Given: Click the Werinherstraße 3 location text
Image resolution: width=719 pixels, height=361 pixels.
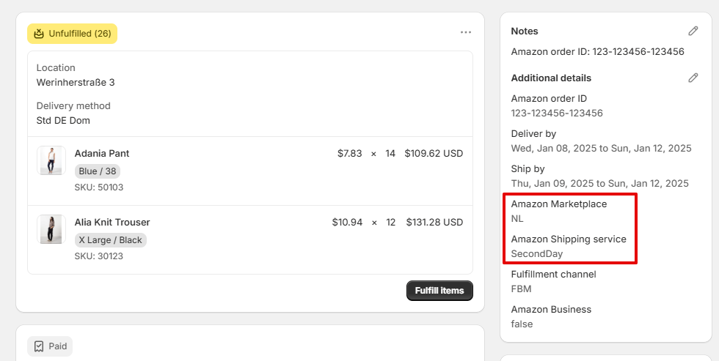Looking at the screenshot, I should click(x=76, y=82).
